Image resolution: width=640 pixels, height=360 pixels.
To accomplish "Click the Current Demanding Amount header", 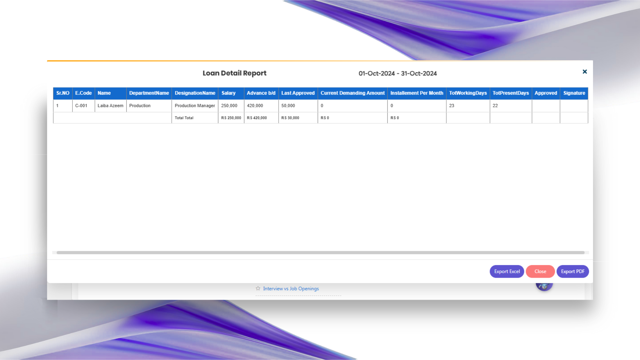I will (352, 93).
